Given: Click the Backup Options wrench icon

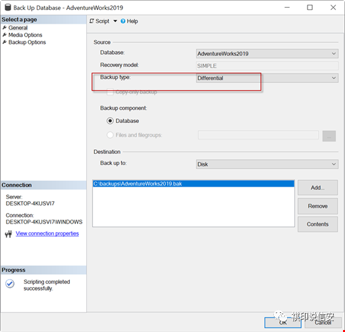Looking at the screenshot, I should 5,42.
